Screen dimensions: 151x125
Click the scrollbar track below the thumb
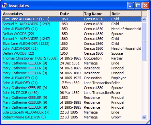pos(144,88)
